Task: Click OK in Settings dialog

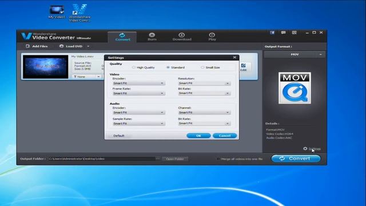Action: coord(198,136)
